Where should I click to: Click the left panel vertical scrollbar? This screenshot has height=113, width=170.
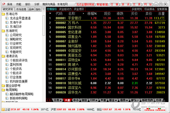(x=44, y=25)
